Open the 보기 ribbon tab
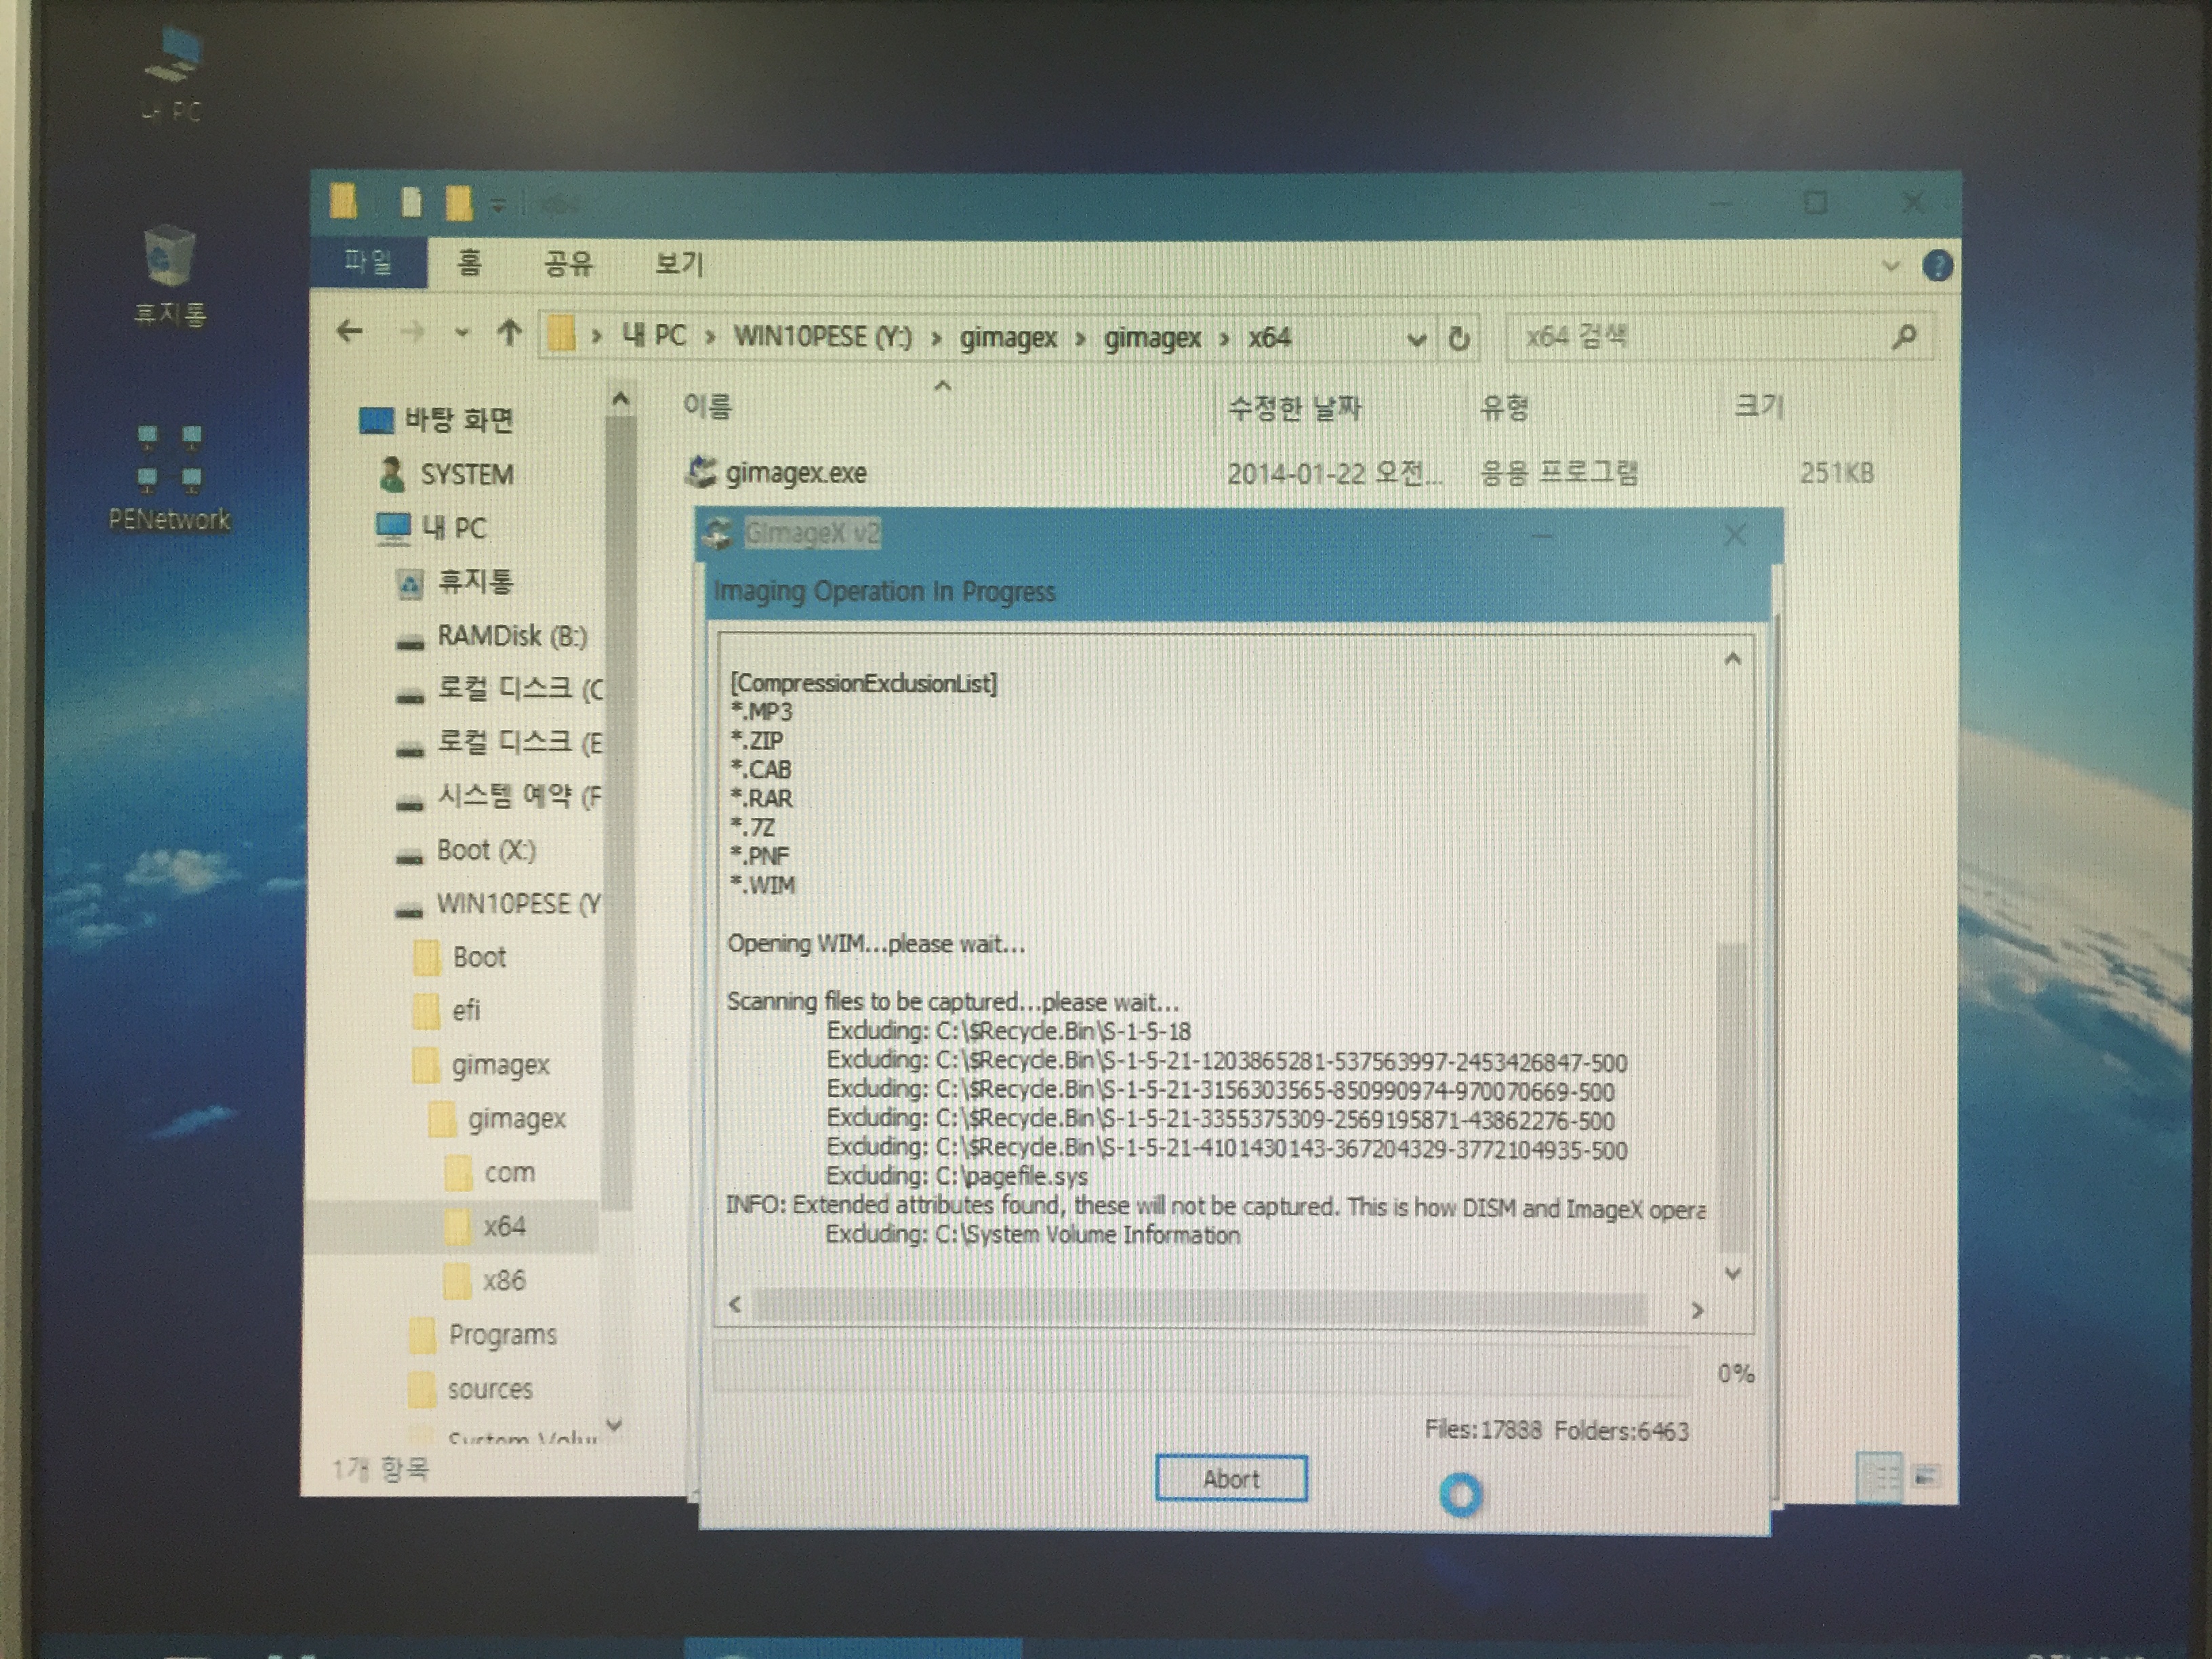The width and height of the screenshot is (2212, 1659). (679, 264)
